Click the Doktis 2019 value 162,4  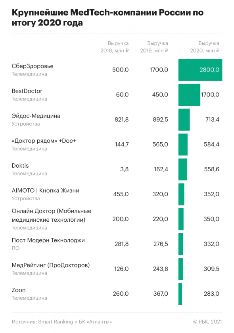tap(161, 169)
